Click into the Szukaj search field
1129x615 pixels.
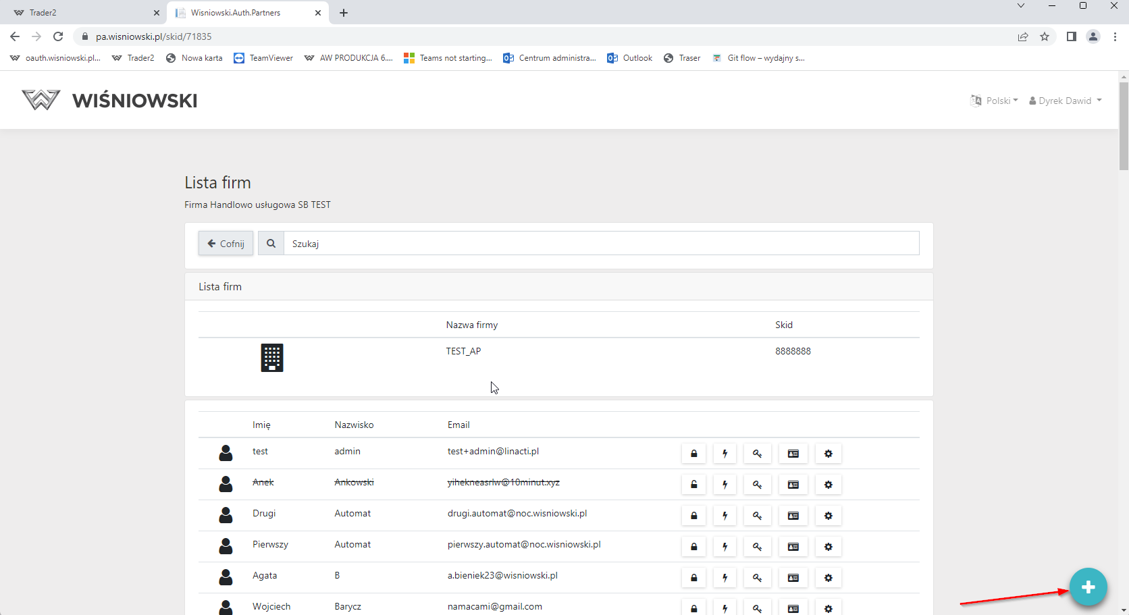click(x=601, y=244)
